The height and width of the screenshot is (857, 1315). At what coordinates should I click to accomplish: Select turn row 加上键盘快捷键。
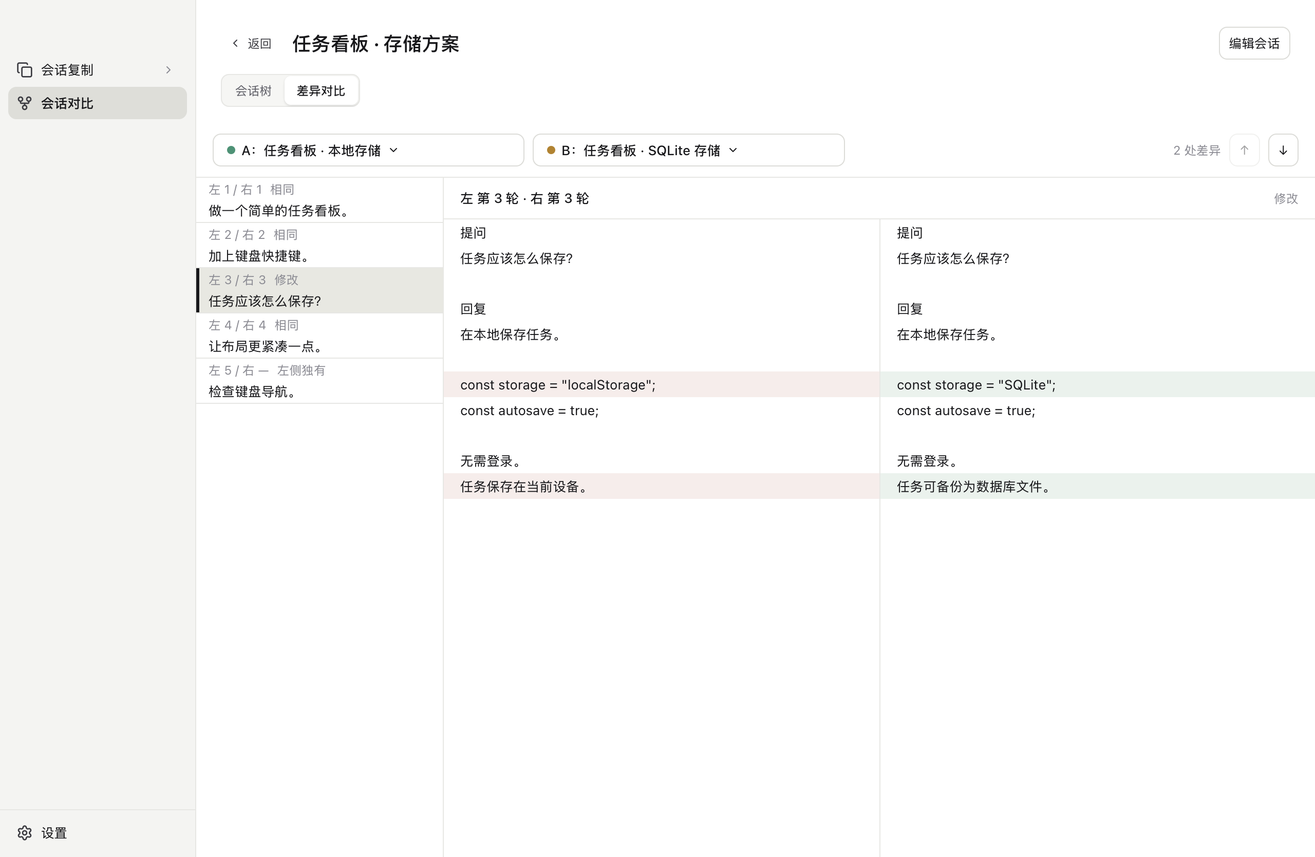point(320,245)
